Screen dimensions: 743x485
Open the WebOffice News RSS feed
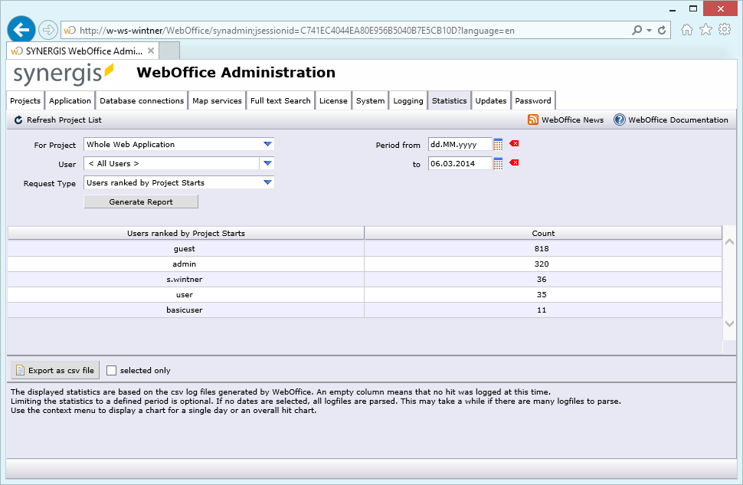[x=532, y=120]
